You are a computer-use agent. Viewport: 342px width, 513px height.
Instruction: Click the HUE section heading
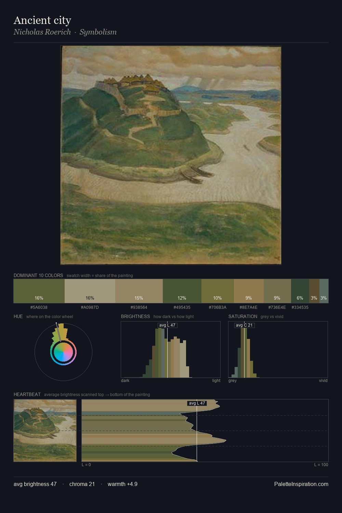pos(18,316)
